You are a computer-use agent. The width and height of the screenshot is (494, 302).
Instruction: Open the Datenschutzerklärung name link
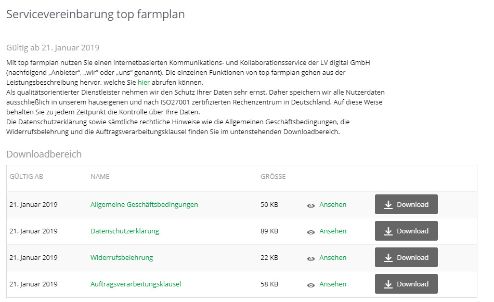pos(125,231)
